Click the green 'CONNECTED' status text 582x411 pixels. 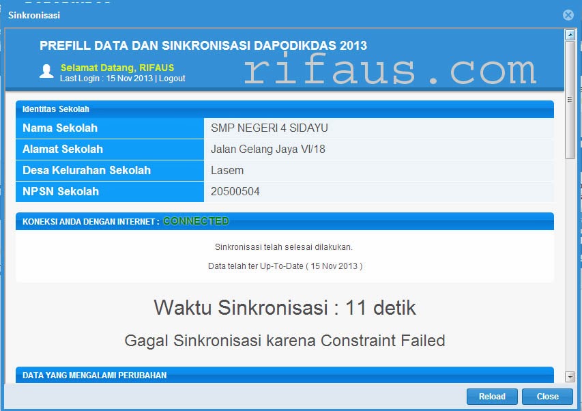pos(196,221)
